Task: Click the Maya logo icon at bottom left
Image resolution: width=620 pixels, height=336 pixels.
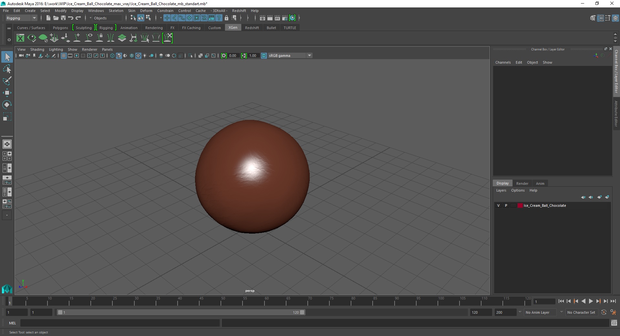Action: click(7, 289)
